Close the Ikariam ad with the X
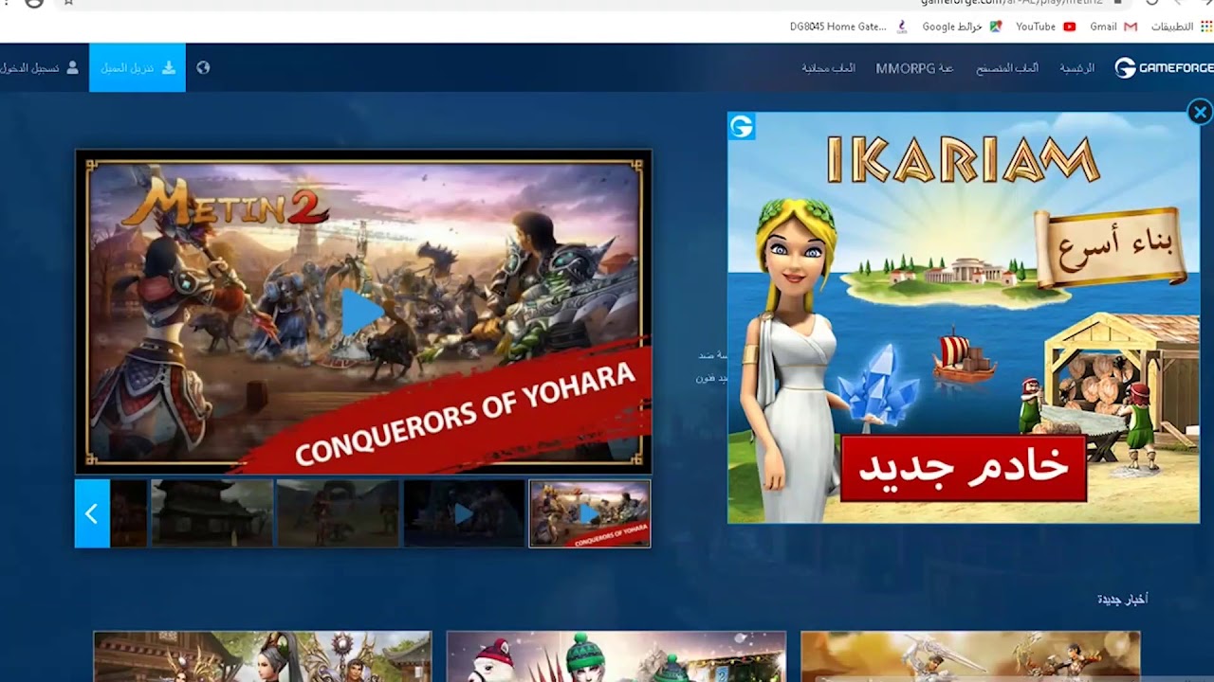 pyautogui.click(x=1200, y=113)
